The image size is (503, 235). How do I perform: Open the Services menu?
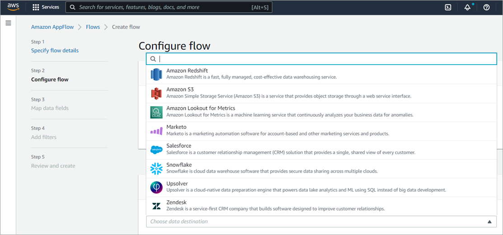[46, 7]
